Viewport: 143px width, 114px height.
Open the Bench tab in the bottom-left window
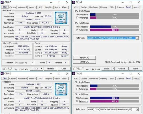[x=57, y=79]
